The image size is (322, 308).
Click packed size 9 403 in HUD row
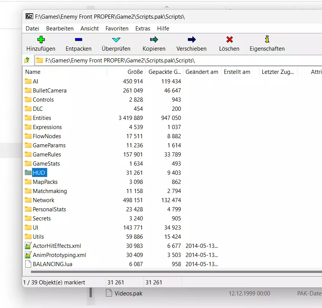(174, 172)
